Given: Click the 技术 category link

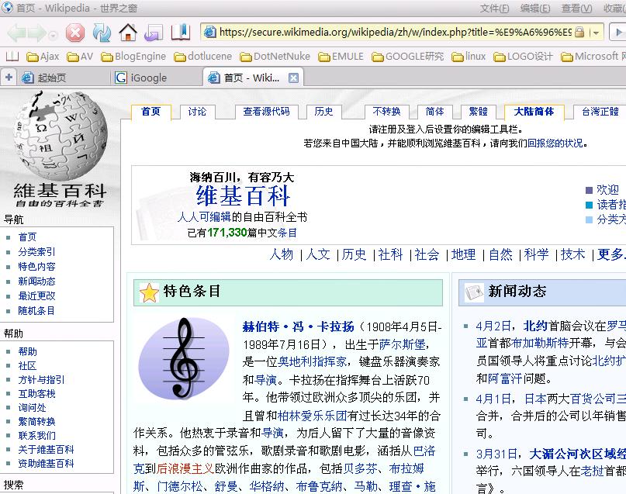Looking at the screenshot, I should click(573, 254).
